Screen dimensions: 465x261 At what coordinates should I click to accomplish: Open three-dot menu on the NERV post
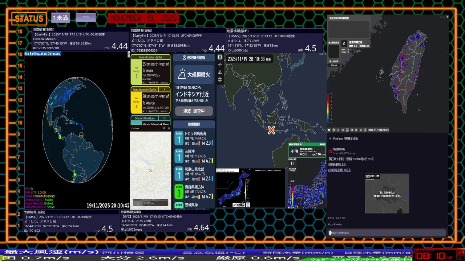pos(445,149)
